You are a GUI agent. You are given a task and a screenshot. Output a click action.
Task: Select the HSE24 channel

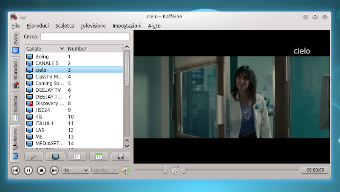click(x=74, y=110)
